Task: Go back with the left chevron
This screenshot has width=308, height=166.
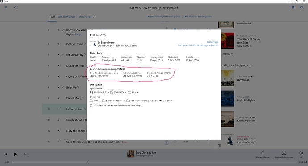Action: (15, 8)
